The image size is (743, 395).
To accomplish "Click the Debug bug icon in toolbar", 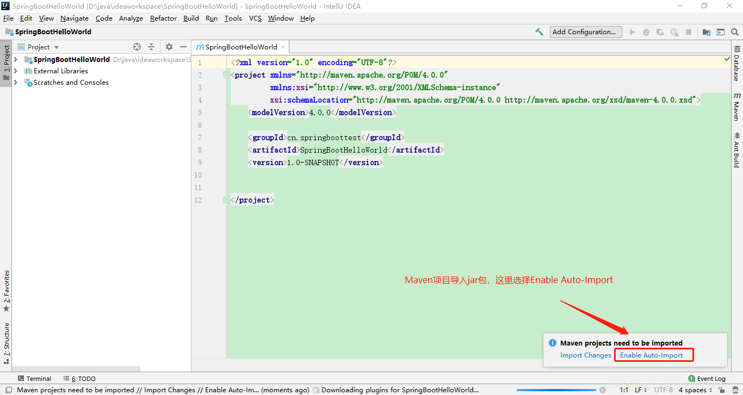I will coord(646,32).
